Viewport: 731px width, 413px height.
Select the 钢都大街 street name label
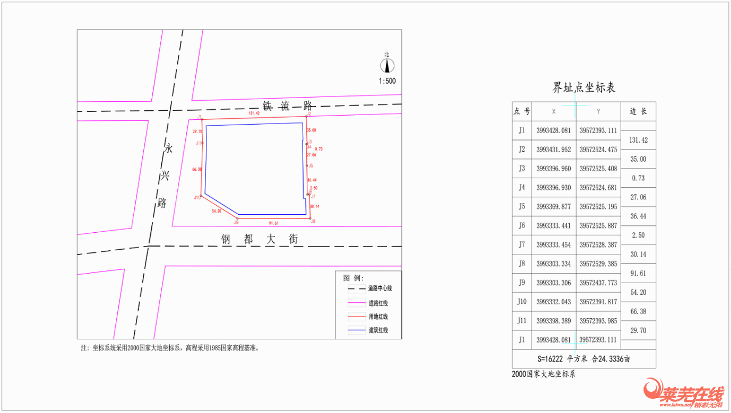pyautogui.click(x=260, y=240)
